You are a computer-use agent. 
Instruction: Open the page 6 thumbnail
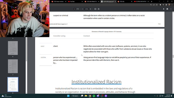[x=13, y=48]
